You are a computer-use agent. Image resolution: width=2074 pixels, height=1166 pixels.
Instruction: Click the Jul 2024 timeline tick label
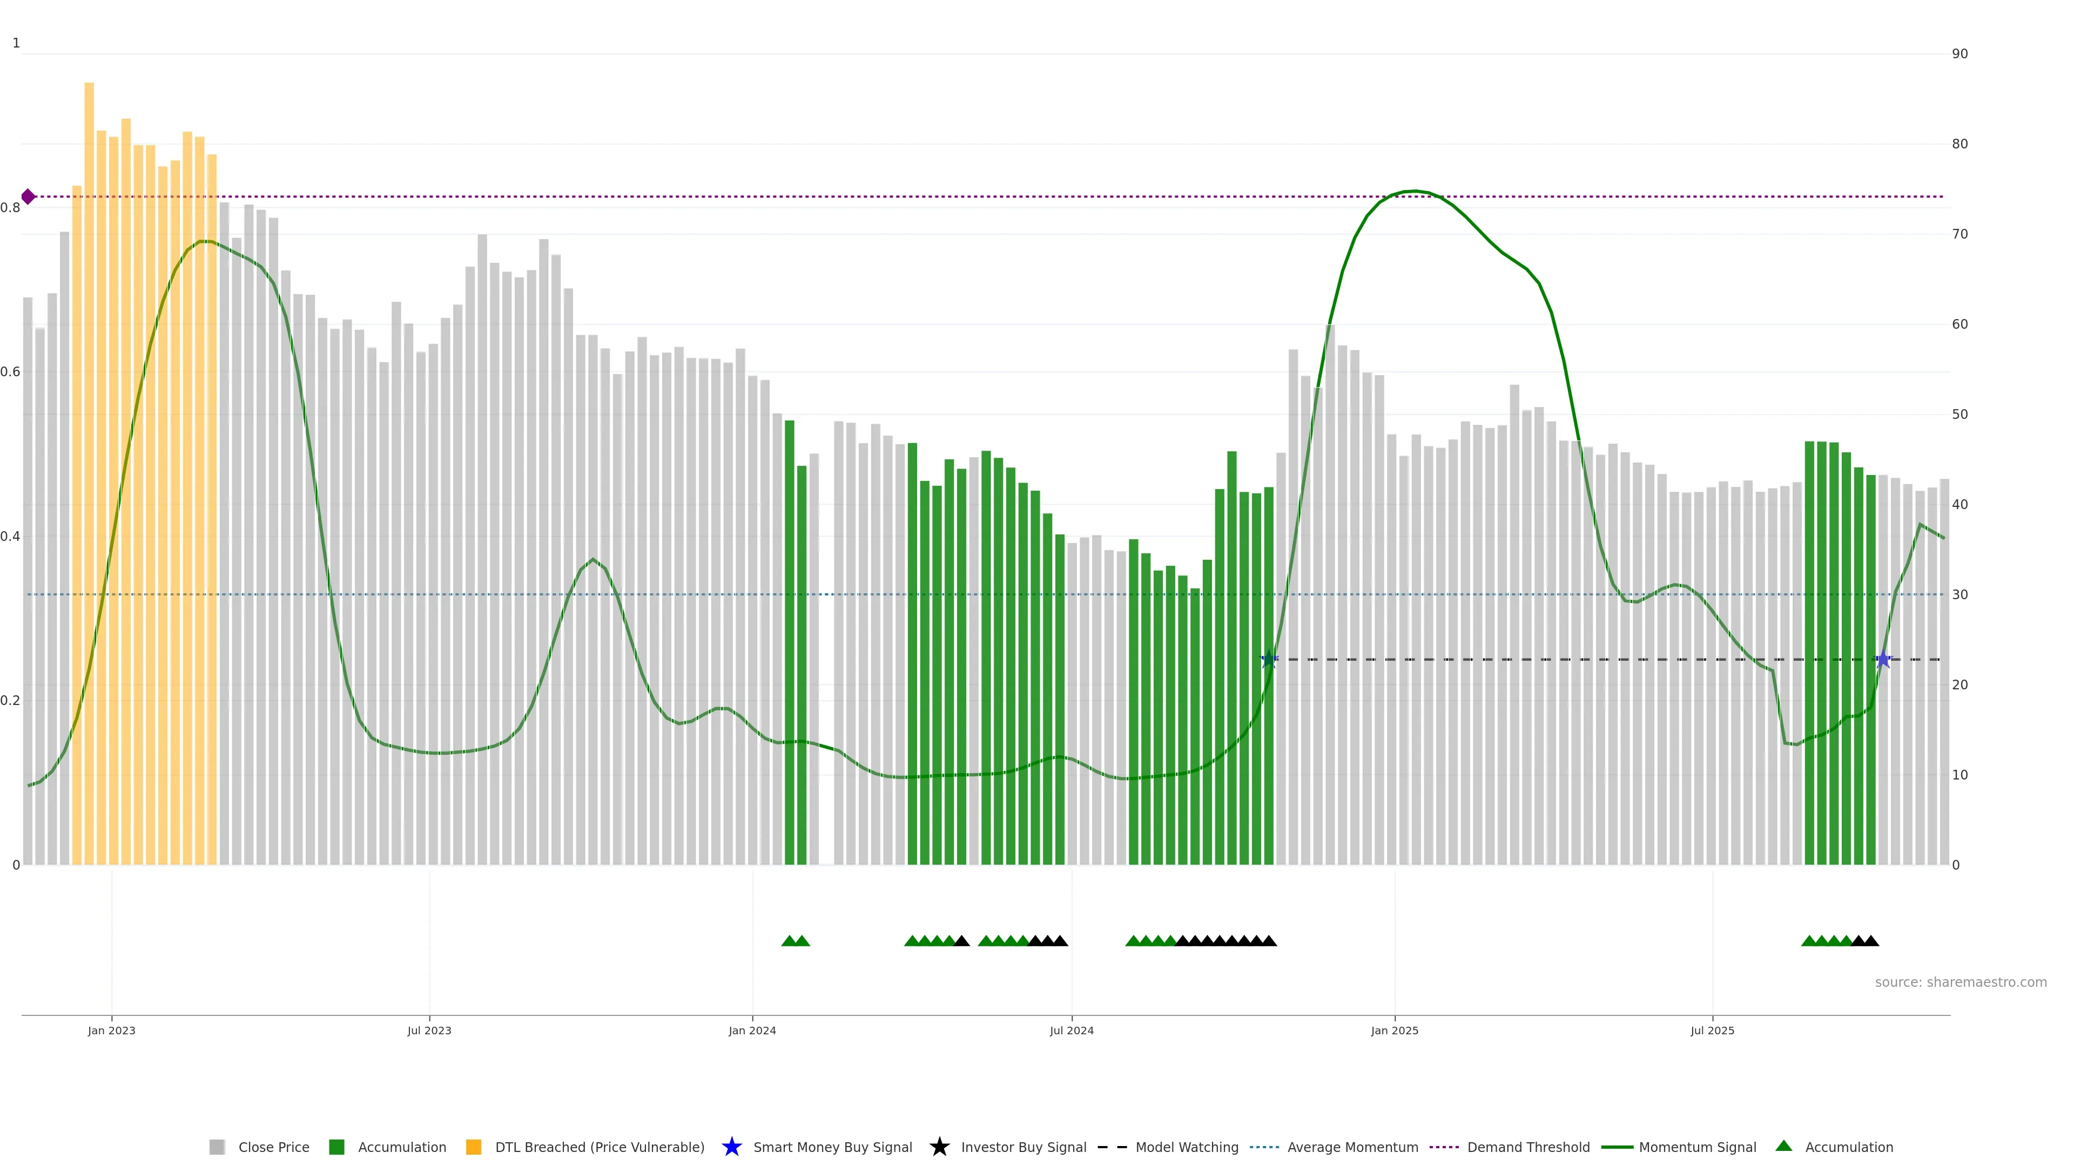point(1072,1030)
